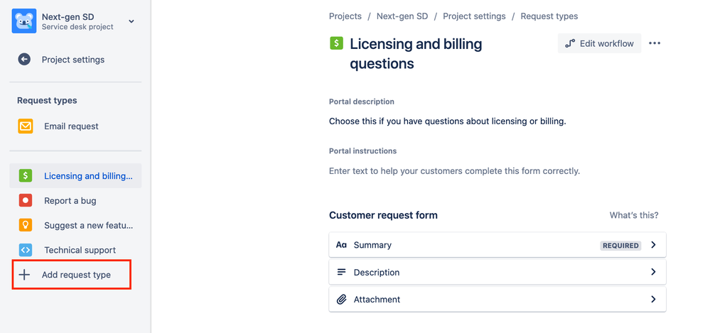
Task: Click the Portal instructions text field
Action: 455,171
